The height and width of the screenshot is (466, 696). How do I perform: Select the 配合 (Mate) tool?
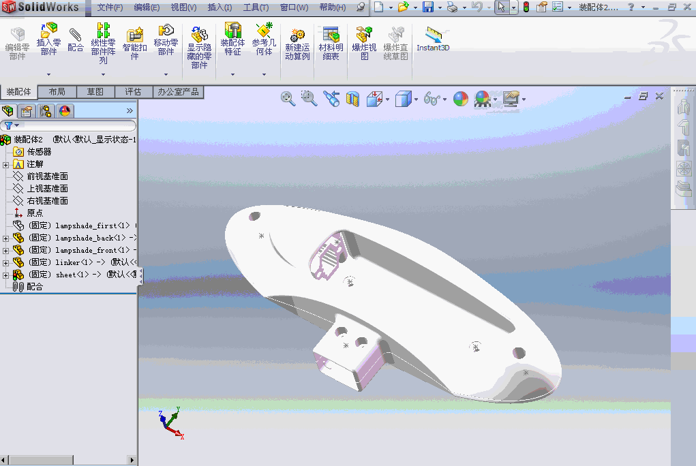(75, 41)
